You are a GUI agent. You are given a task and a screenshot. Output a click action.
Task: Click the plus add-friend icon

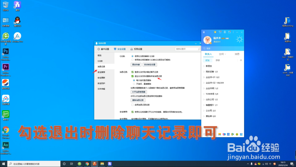[241, 60]
